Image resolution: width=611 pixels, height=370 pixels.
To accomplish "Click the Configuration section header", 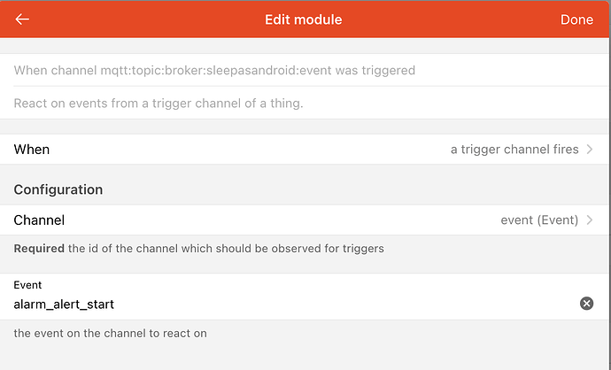I will pyautogui.click(x=58, y=189).
